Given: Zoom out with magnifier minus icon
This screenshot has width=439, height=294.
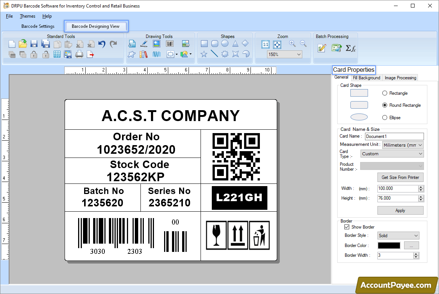Looking at the screenshot, I should tap(303, 44).
